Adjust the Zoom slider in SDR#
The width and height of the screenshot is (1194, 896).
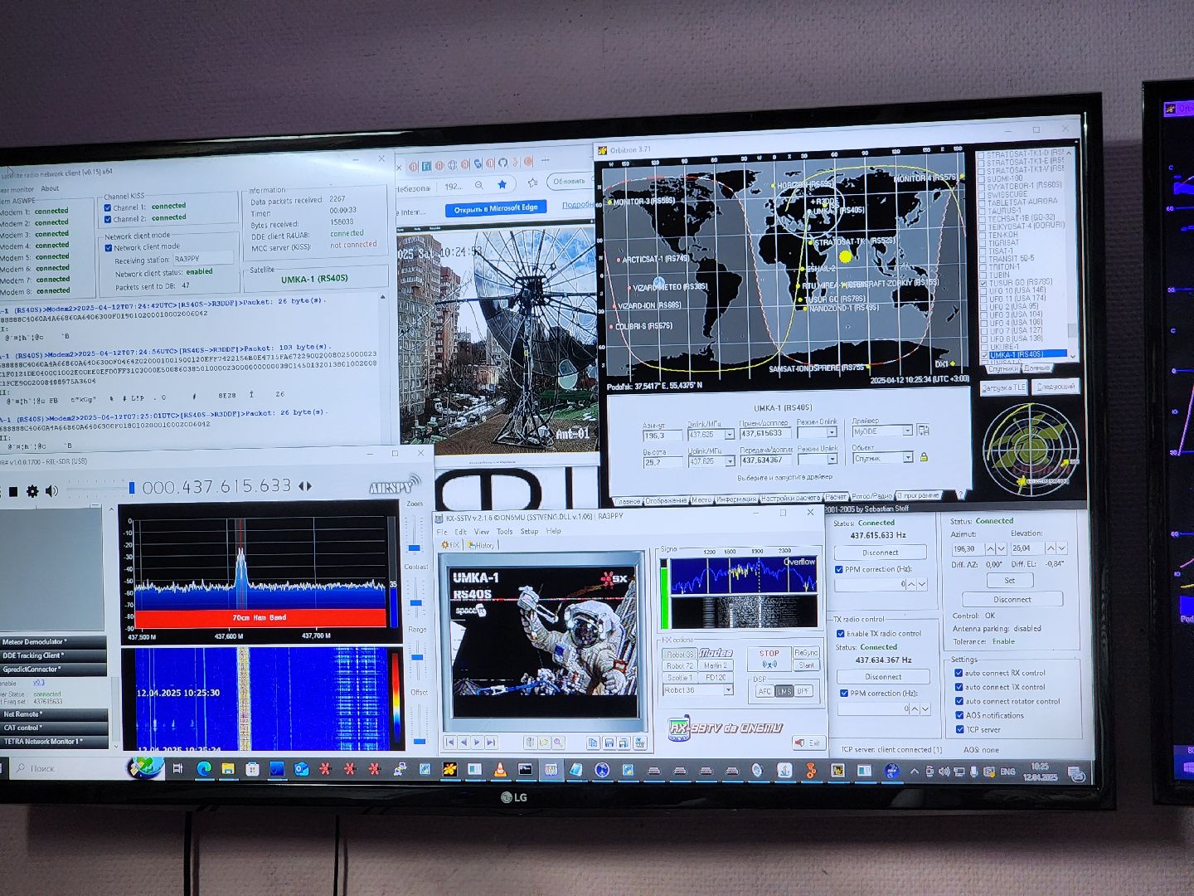click(415, 548)
